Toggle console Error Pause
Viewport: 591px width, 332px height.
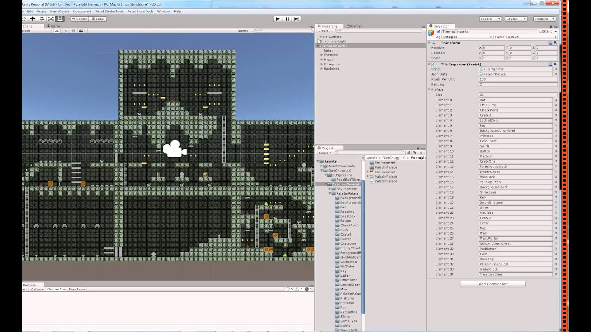77,290
